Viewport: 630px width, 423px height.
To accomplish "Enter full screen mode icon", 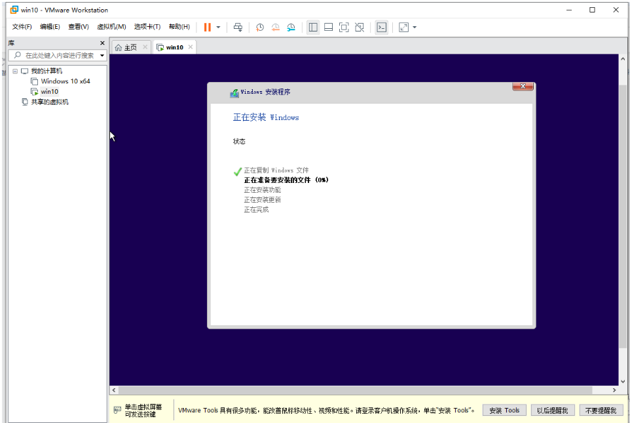I will [344, 28].
